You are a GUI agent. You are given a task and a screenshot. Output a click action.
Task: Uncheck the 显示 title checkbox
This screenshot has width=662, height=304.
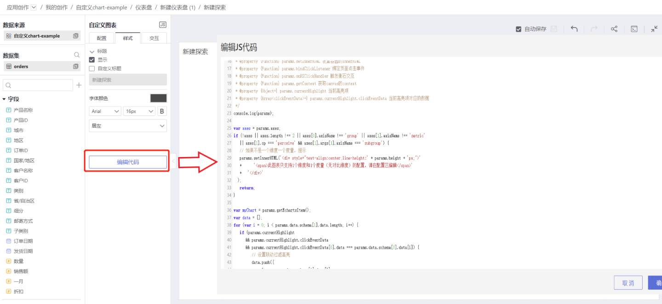click(x=92, y=60)
